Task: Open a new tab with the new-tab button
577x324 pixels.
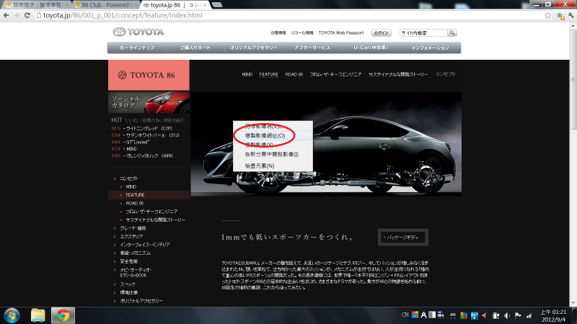Action: tap(217, 5)
